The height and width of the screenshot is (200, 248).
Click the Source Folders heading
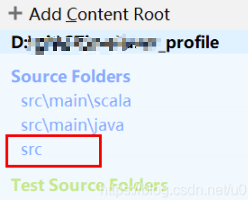(x=71, y=76)
